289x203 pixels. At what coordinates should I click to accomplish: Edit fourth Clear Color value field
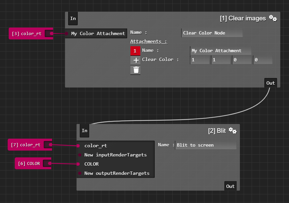263,60
